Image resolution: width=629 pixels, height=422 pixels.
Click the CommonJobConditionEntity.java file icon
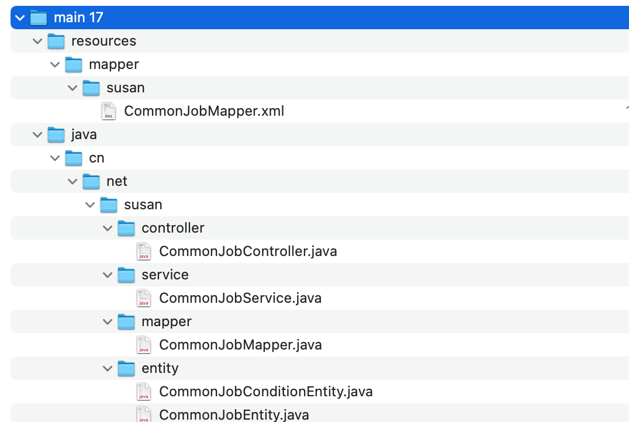pyautogui.click(x=144, y=392)
